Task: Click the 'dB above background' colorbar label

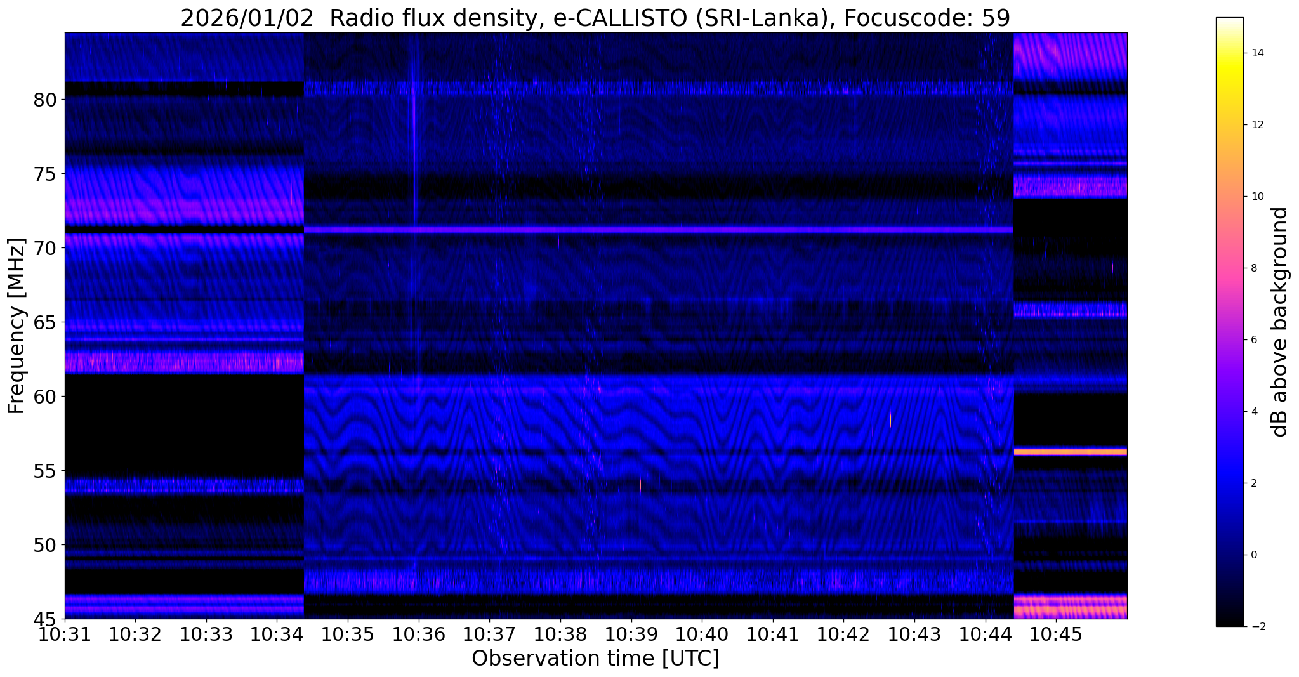Action: pyautogui.click(x=1280, y=322)
